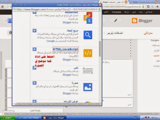Switch to Chrome Blogger taskbar button
Screen dimensions: 160x120
(x=29, y=118)
